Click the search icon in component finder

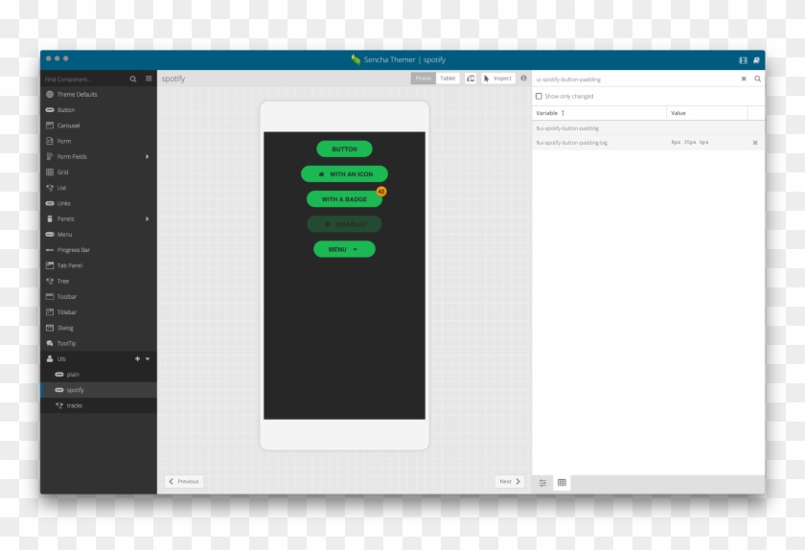click(x=133, y=79)
